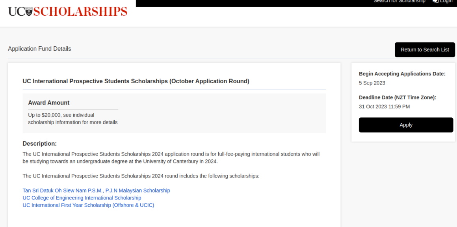Click the paragraph about full-fee-paying international students
The image size is (457, 227).
click(x=171, y=157)
